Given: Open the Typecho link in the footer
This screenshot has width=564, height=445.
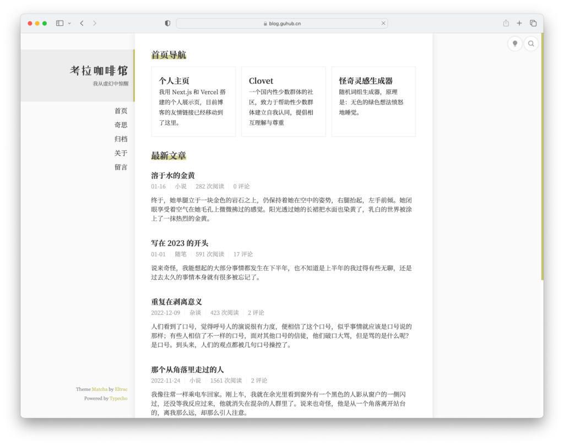Looking at the screenshot, I should click(118, 398).
